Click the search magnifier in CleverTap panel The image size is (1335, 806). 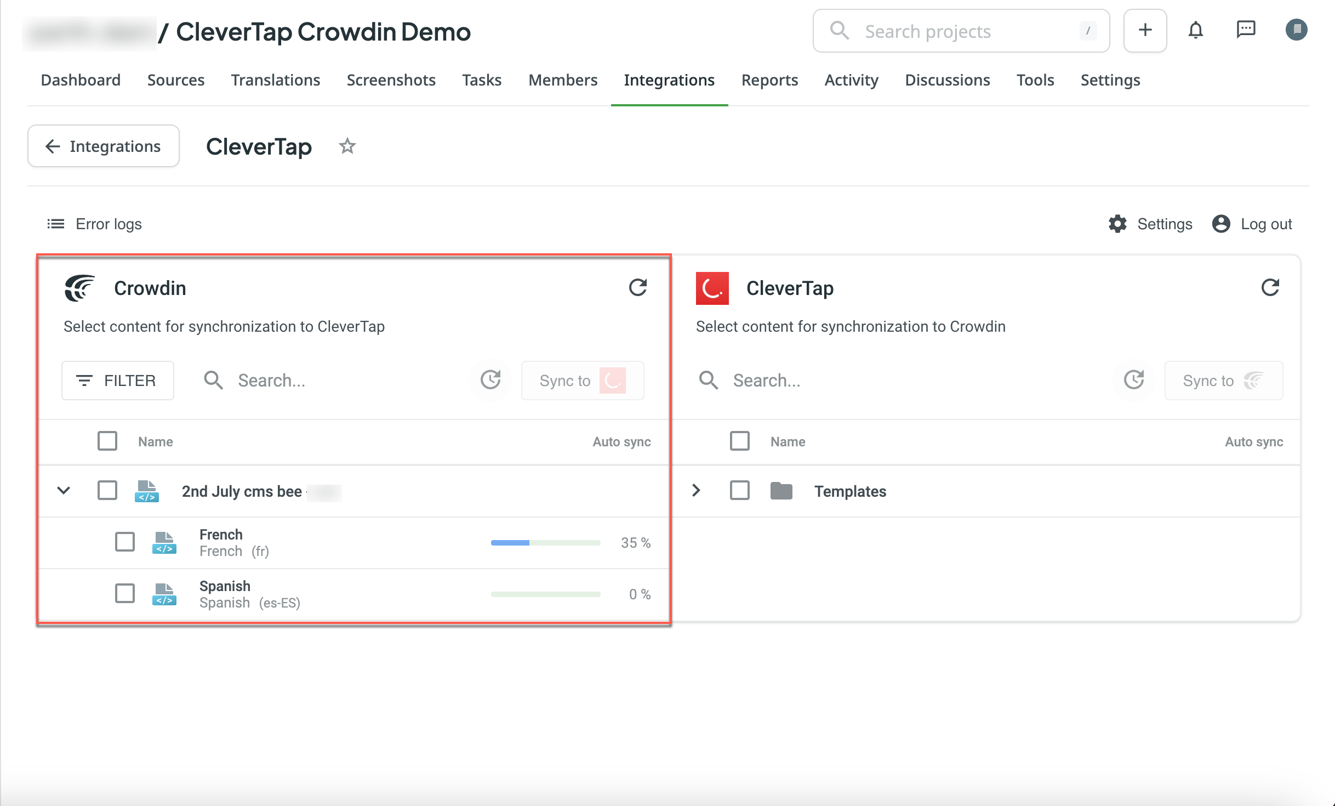tap(709, 380)
